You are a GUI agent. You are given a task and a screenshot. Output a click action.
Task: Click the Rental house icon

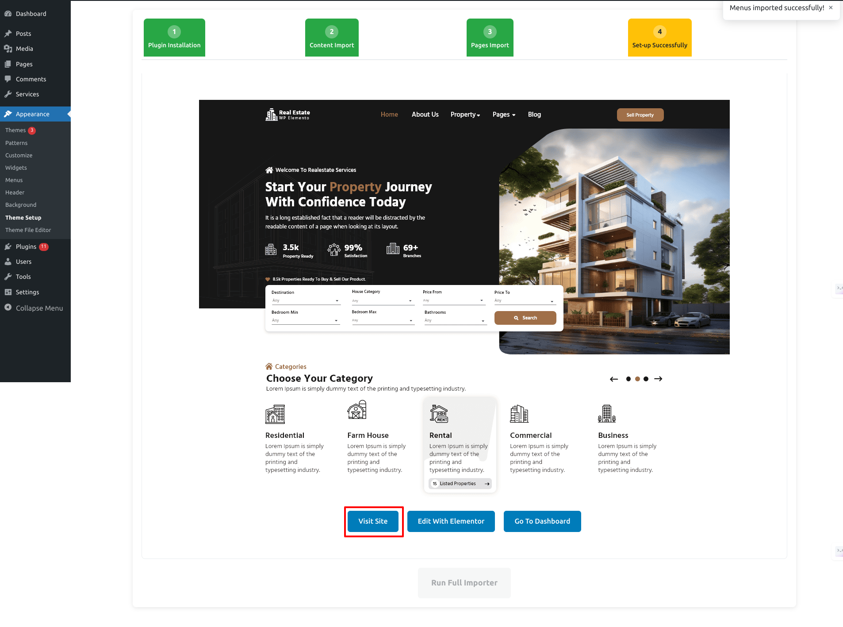pyautogui.click(x=439, y=414)
